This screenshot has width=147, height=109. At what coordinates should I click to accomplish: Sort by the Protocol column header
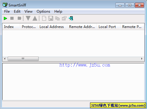[29, 27]
